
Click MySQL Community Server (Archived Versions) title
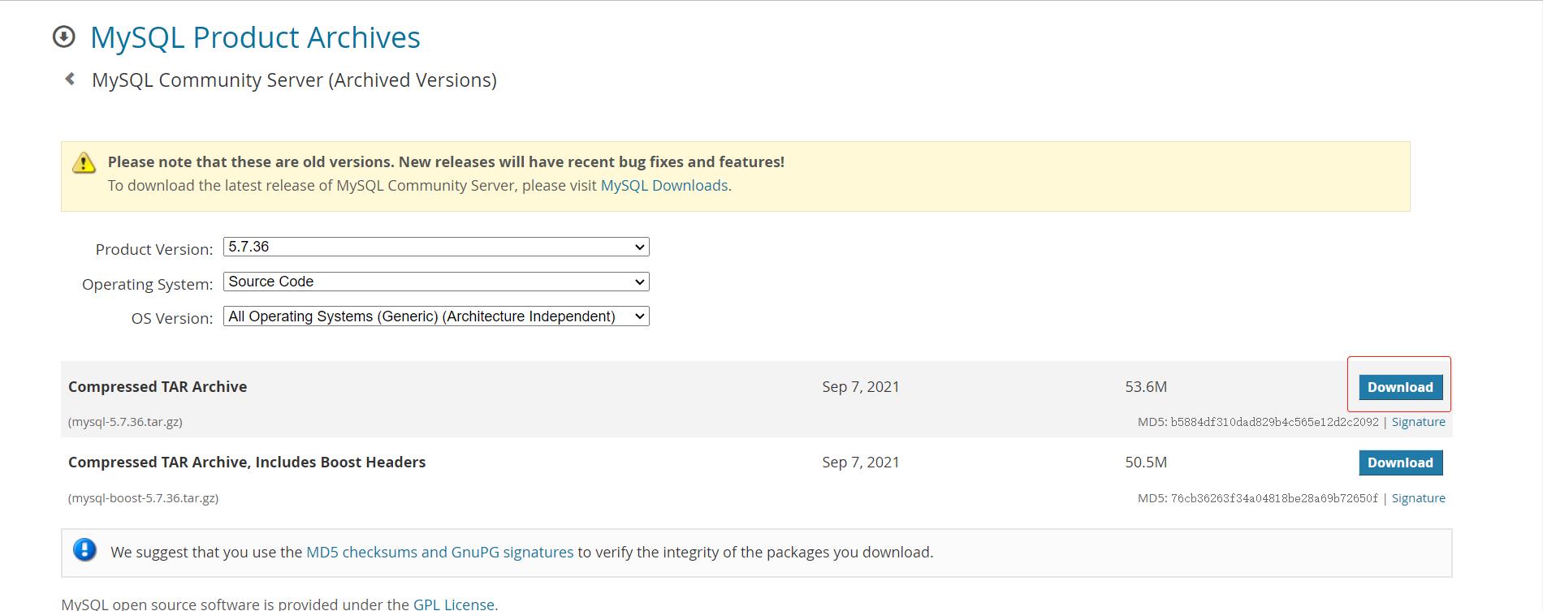tap(294, 80)
